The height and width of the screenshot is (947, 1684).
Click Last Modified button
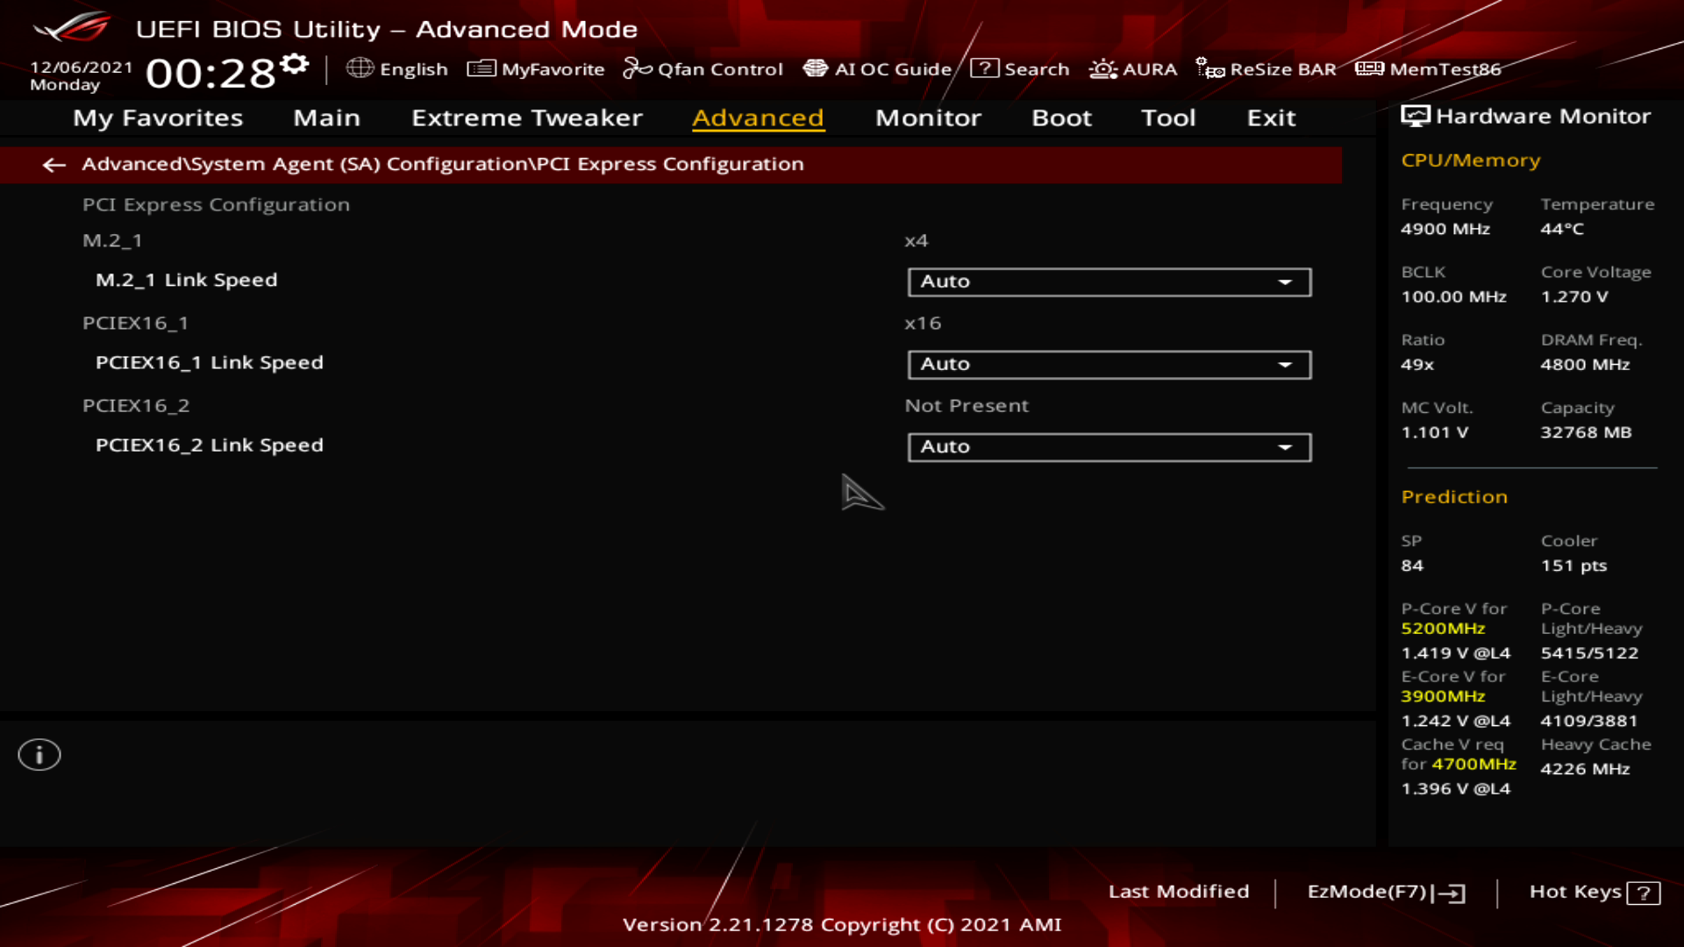tap(1178, 892)
